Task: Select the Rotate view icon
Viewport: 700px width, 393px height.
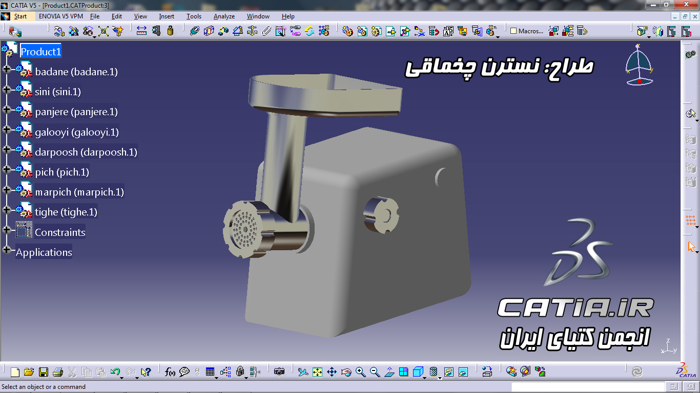Action: pyautogui.click(x=346, y=372)
